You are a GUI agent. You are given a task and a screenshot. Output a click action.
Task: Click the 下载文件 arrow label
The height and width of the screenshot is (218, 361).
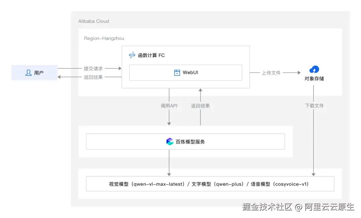pos(314,106)
